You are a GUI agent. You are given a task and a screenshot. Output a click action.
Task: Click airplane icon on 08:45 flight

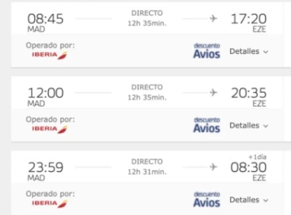(x=213, y=18)
